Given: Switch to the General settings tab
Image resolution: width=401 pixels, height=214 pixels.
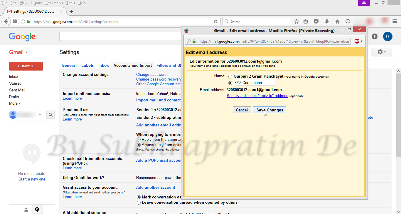Looking at the screenshot, I should [69, 66].
